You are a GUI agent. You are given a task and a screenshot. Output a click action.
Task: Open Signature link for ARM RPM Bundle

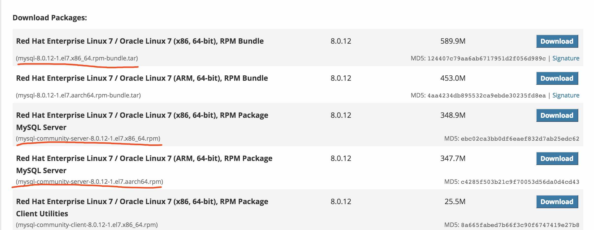pyautogui.click(x=566, y=95)
